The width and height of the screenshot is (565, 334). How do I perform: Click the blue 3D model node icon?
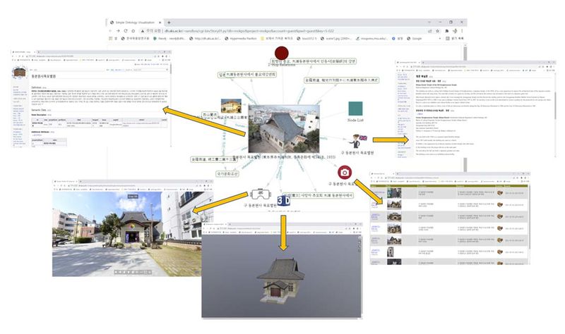point(285,199)
